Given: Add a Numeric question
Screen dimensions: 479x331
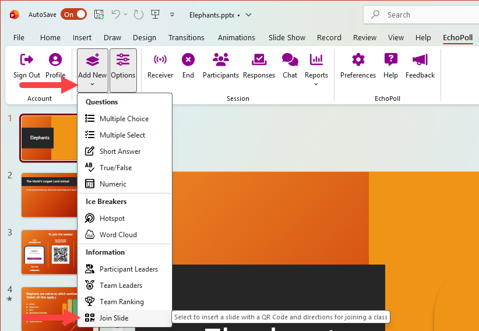Looking at the screenshot, I should coord(125,184).
